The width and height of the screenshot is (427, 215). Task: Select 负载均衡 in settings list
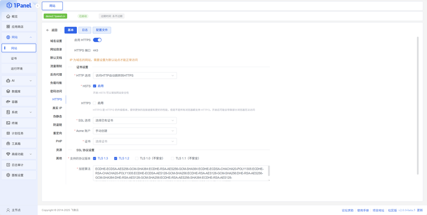click(56, 83)
